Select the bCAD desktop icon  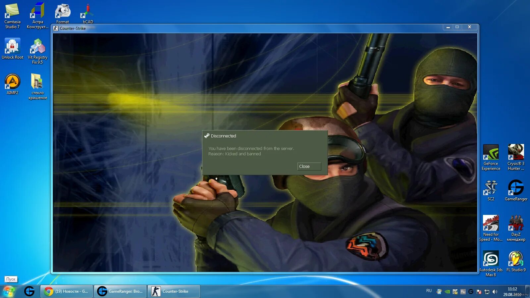point(88,14)
